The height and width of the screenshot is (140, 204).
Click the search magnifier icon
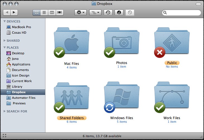click(165, 13)
